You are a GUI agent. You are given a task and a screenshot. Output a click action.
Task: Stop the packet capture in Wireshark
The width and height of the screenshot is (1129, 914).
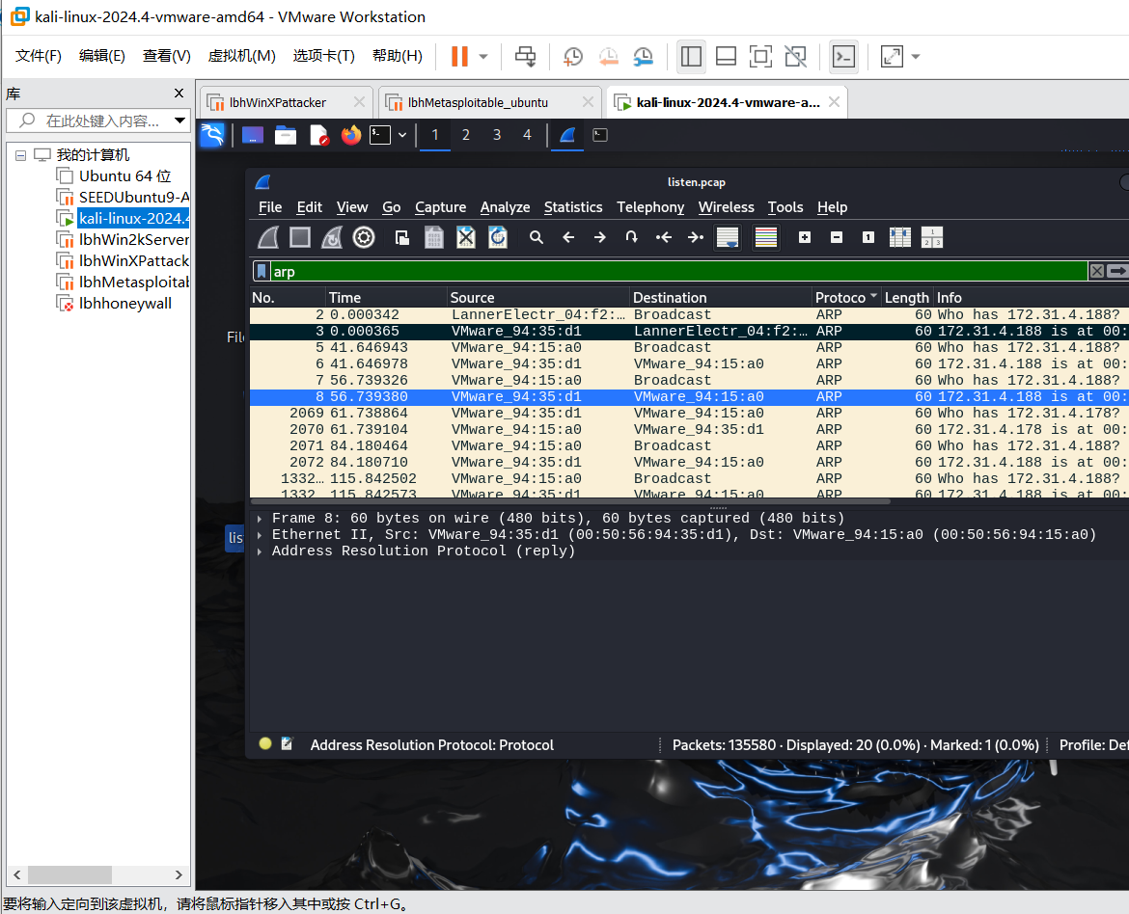coord(300,237)
